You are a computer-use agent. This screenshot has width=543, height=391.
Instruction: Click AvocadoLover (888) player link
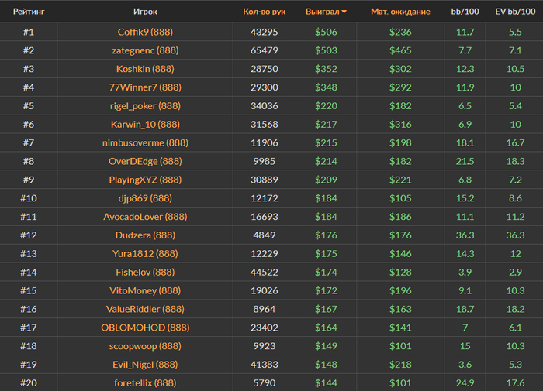pyautogui.click(x=145, y=217)
